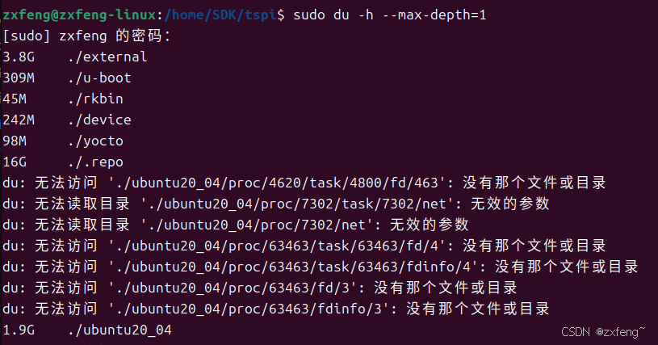Click the 3.8G size value
The image size is (658, 345).
[x=19, y=57]
